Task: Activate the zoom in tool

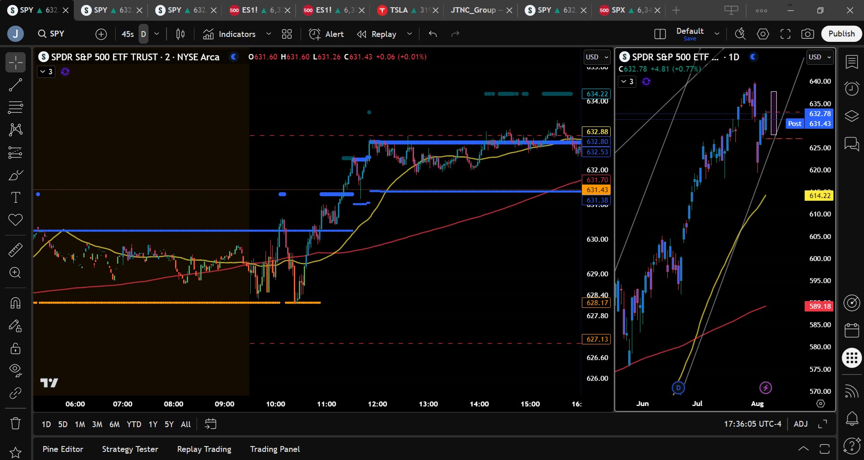Action: (x=15, y=273)
